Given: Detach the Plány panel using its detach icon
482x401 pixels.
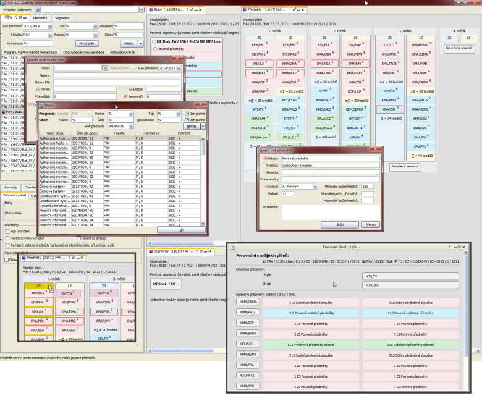Looking at the screenshot, I should click(20, 17).
